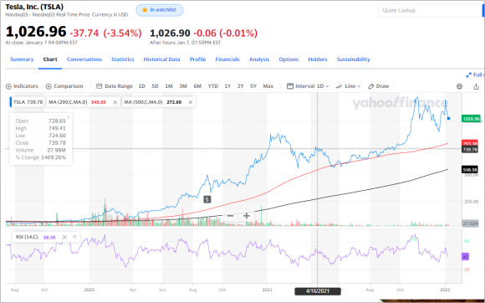Open full screen chart view
The width and height of the screenshot is (485, 303).
point(474,74)
